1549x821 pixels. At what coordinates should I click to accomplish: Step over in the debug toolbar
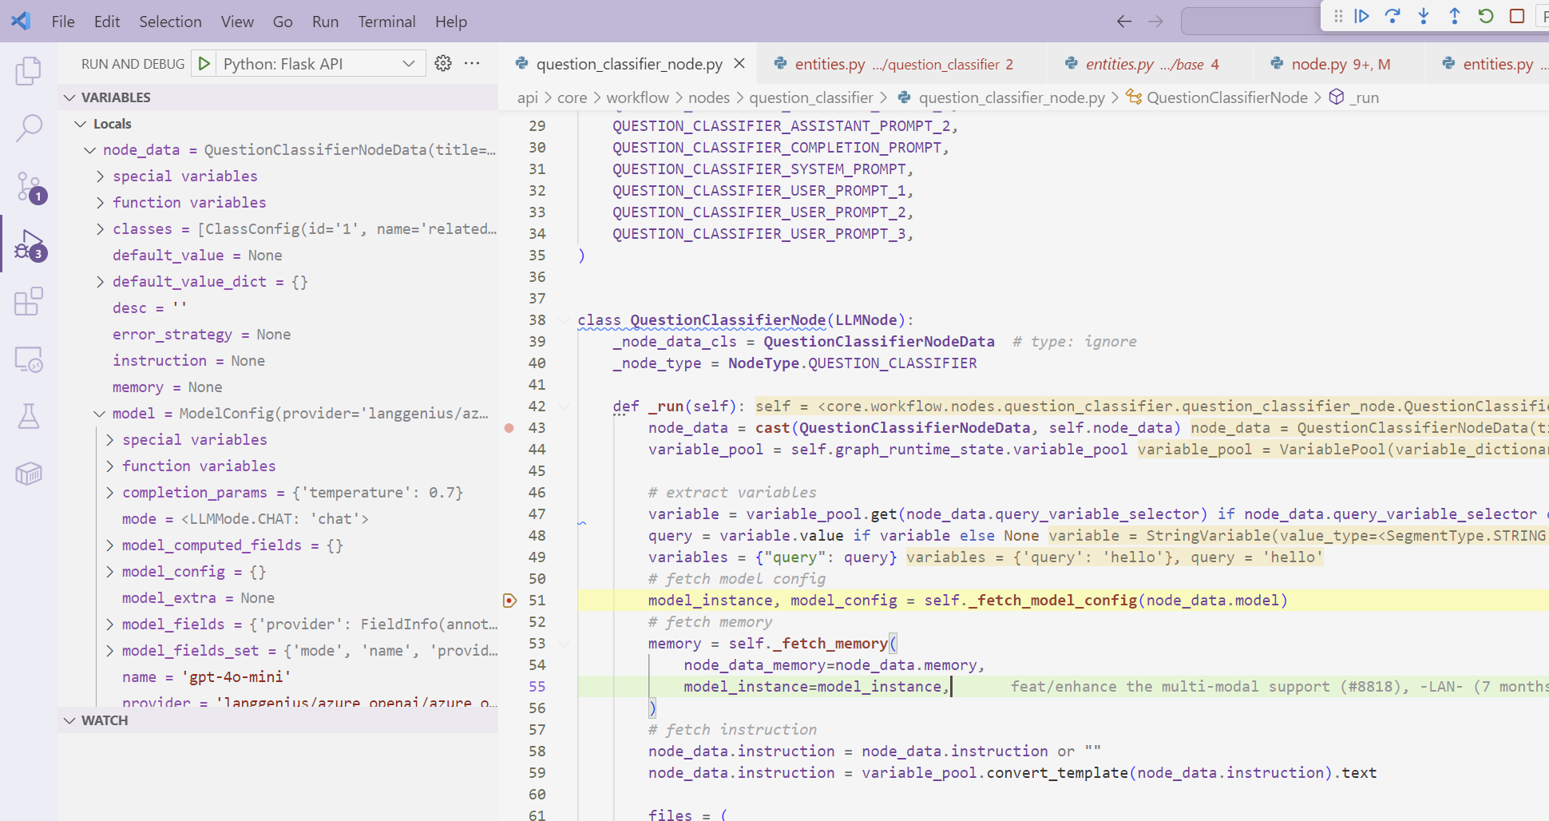pos(1393,16)
